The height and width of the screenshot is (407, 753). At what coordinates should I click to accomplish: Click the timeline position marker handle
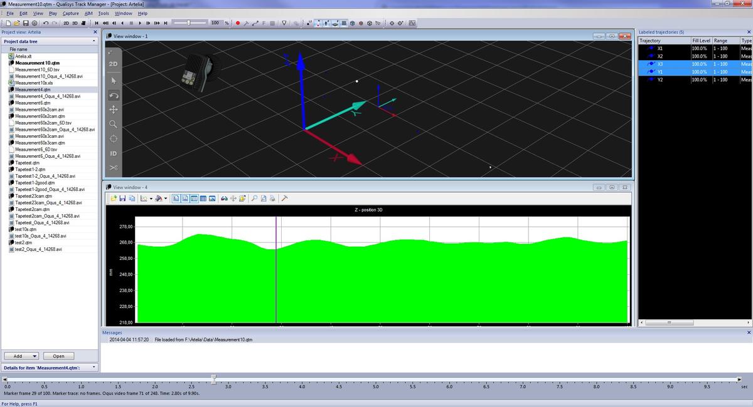pos(213,379)
